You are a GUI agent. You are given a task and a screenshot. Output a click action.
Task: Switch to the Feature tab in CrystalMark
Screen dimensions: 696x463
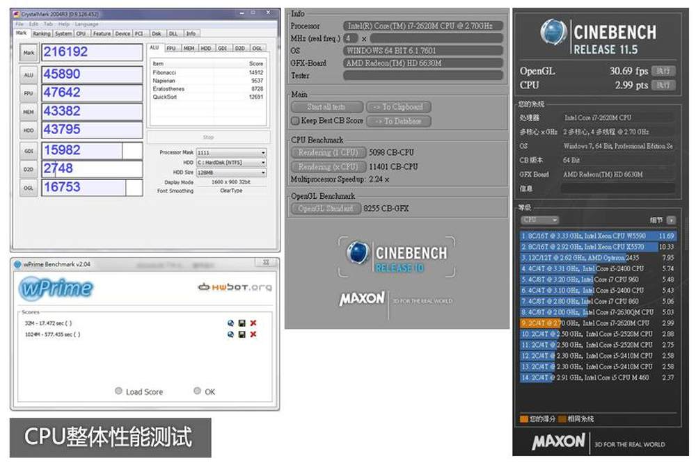click(x=102, y=33)
